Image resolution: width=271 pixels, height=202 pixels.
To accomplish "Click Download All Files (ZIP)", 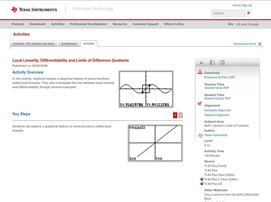I will click(220, 77).
